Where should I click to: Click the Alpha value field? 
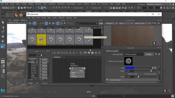(130, 71)
